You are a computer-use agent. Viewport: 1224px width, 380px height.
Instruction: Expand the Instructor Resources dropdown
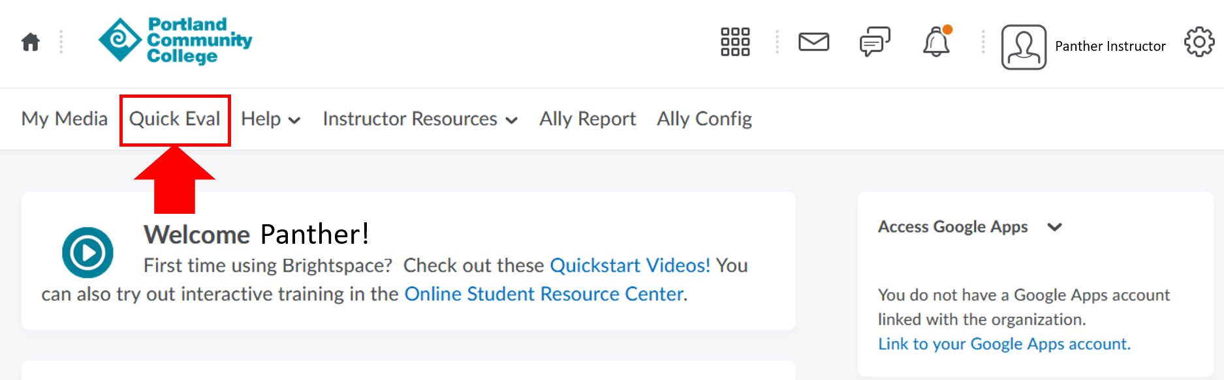[x=420, y=119]
